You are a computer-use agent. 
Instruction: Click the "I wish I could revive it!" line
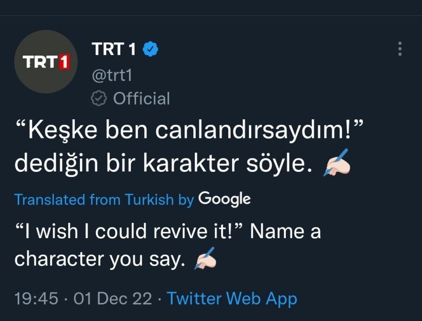tap(129, 232)
